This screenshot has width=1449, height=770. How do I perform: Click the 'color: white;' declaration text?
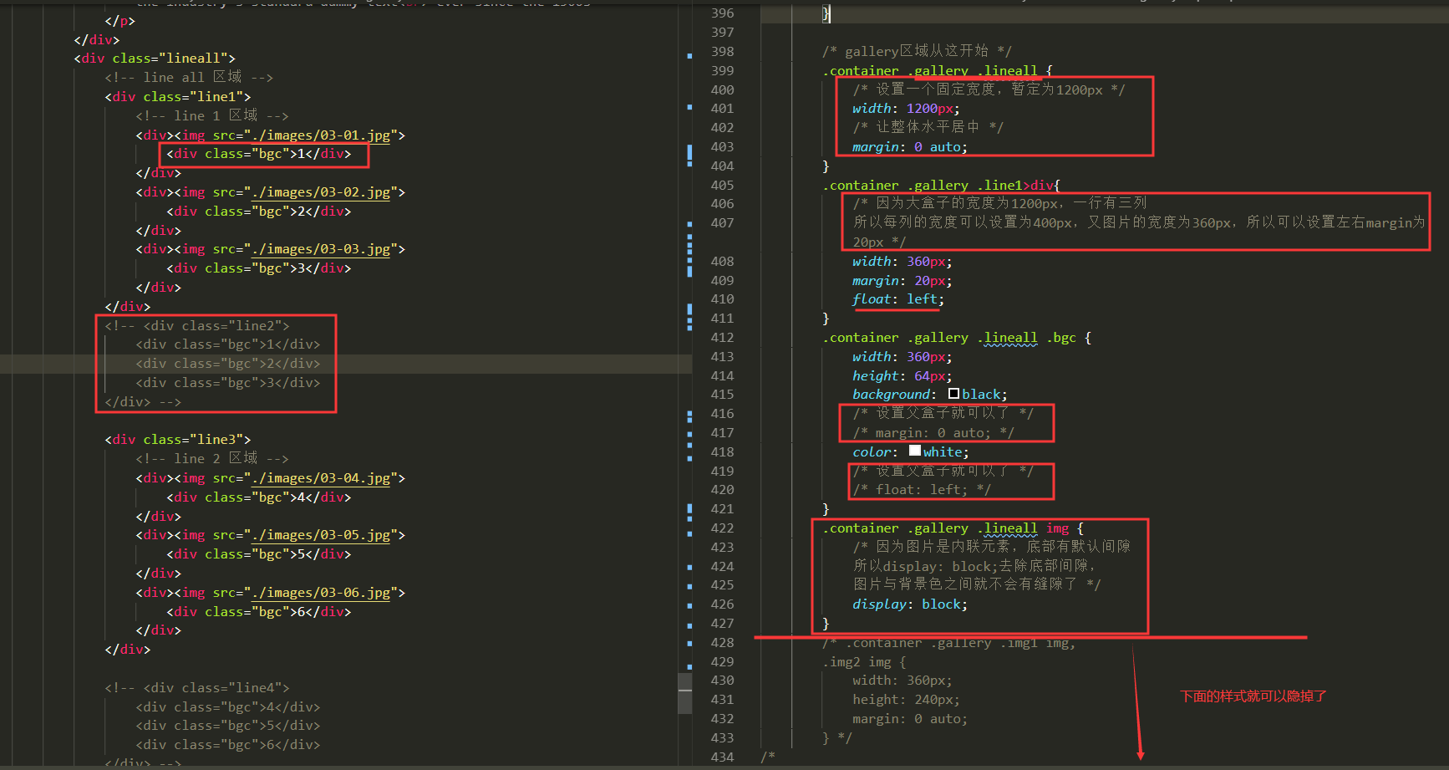[x=910, y=452]
